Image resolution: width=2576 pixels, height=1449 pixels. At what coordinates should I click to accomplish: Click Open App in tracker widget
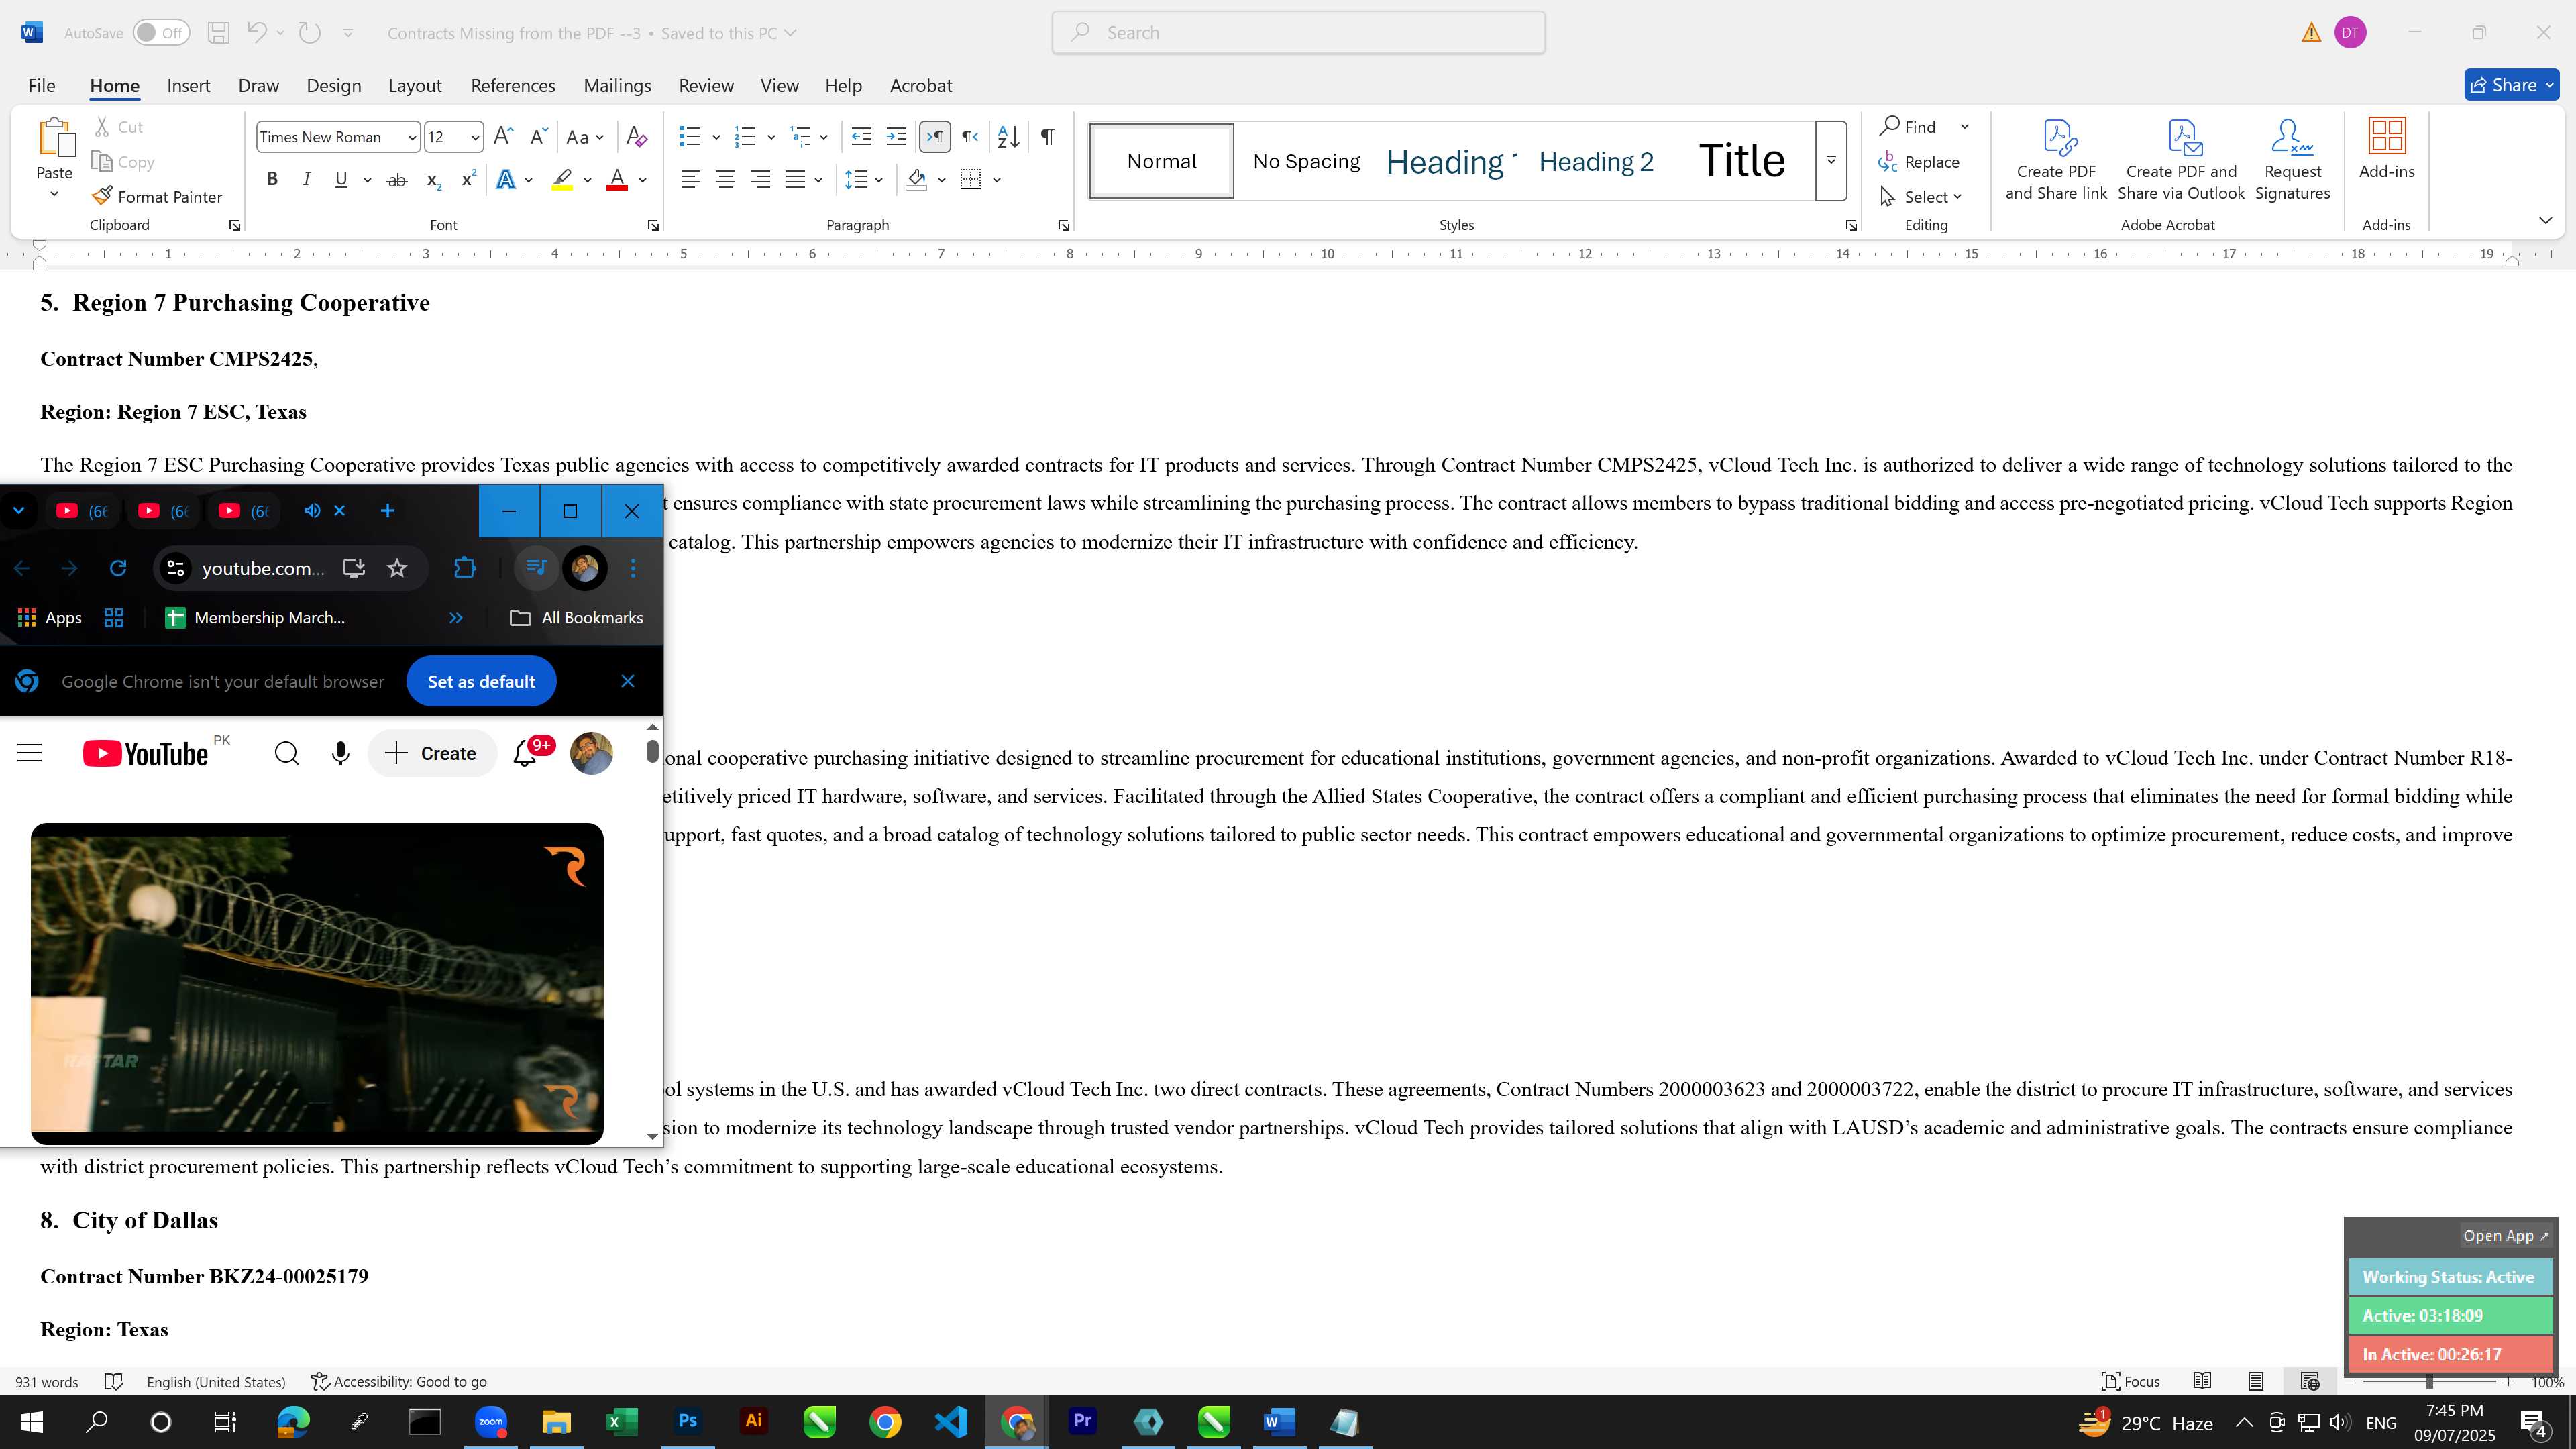tap(2505, 1236)
